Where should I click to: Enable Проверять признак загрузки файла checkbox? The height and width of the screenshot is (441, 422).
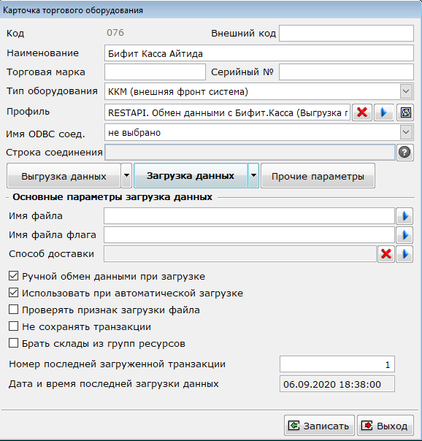(x=13, y=310)
